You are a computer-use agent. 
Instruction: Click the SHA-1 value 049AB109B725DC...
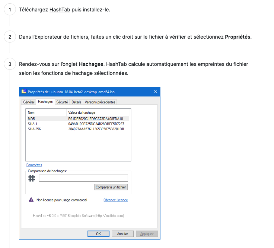click(x=97, y=124)
